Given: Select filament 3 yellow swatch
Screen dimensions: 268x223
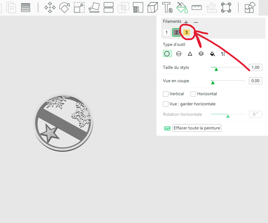Looking at the screenshot, I should (x=186, y=32).
